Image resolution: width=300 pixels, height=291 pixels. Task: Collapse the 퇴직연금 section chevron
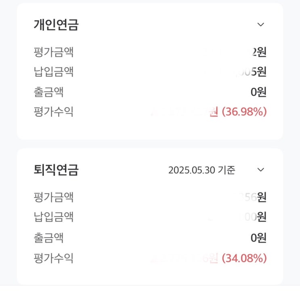pyautogui.click(x=261, y=170)
